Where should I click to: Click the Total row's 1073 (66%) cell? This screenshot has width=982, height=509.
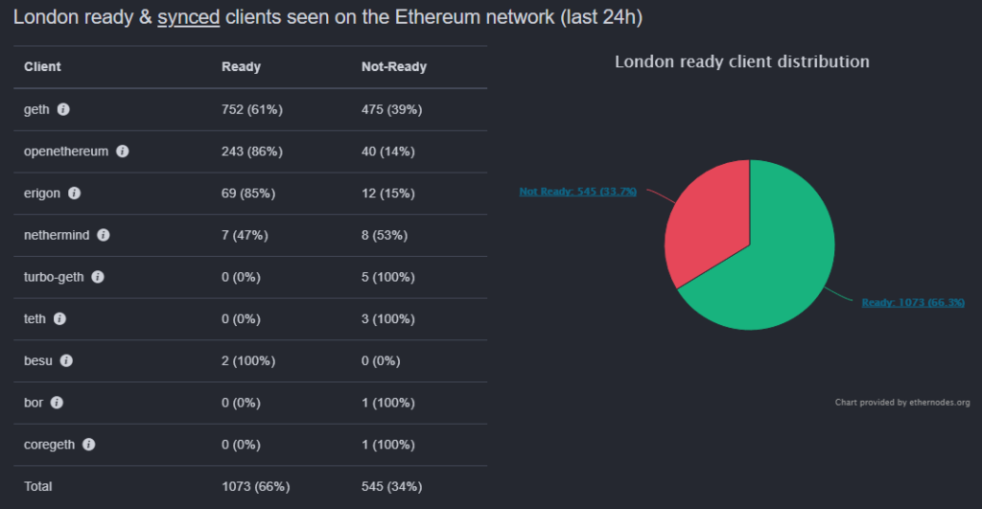pos(255,487)
